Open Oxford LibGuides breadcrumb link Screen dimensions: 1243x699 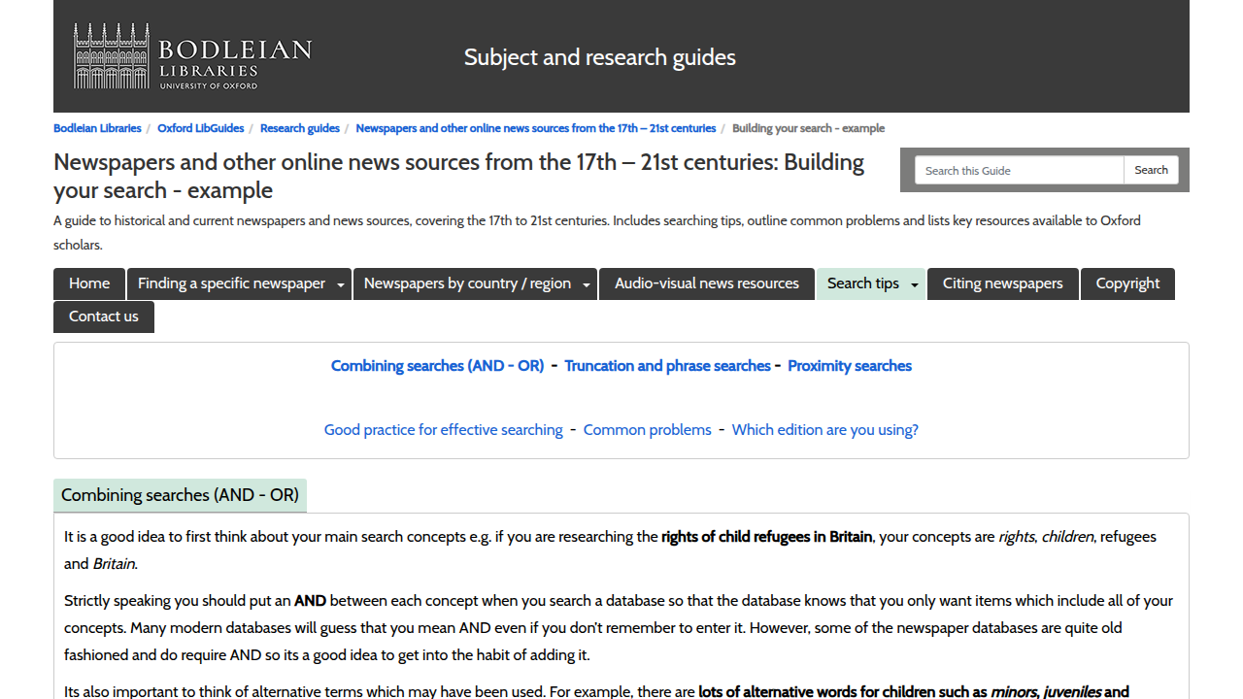(x=201, y=128)
